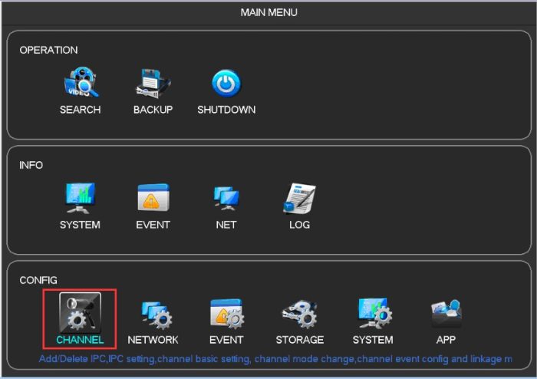Open the EVENT icon under CONFIG
Viewport: 537px width, 379px height.
pyautogui.click(x=226, y=314)
